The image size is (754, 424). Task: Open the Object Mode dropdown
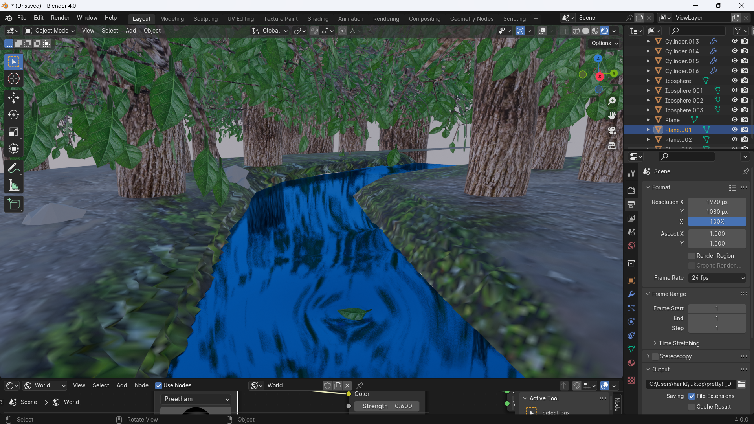coord(50,31)
